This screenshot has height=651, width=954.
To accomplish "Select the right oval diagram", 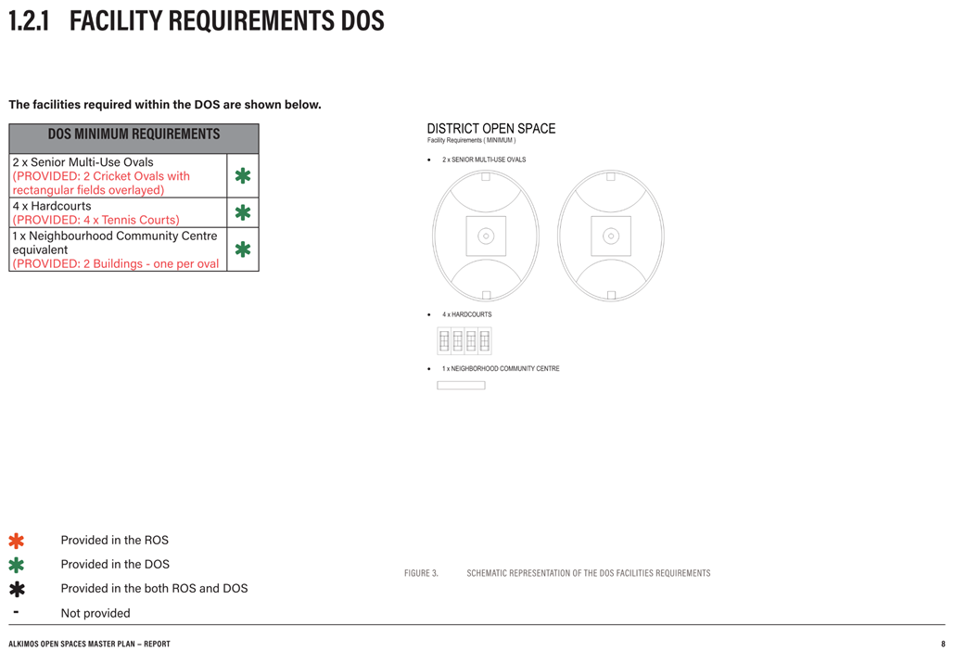I will pos(611,236).
